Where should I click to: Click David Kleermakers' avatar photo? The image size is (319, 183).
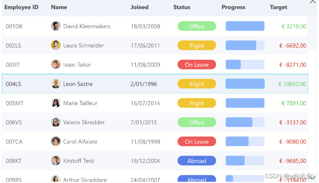click(56, 26)
